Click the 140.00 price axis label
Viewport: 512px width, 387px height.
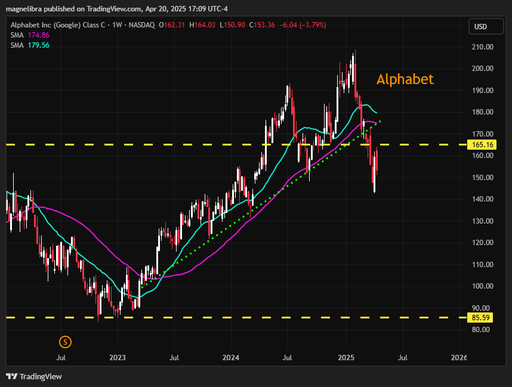(483, 199)
